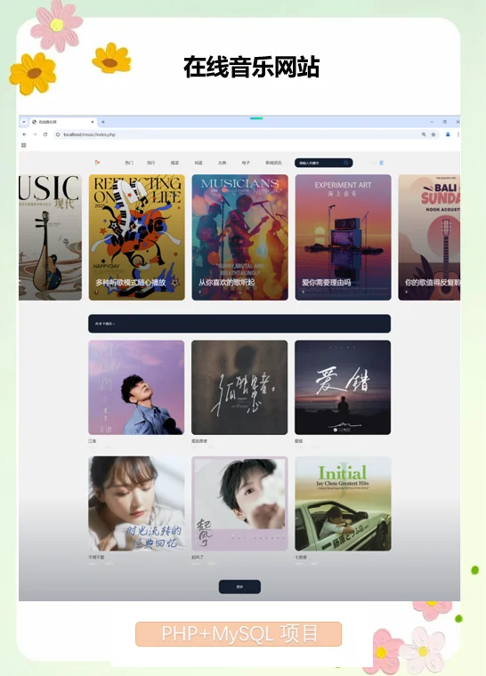This screenshot has height=676, width=486.
Task: Open the Bali Sunday guitar banner
Action: (429, 237)
